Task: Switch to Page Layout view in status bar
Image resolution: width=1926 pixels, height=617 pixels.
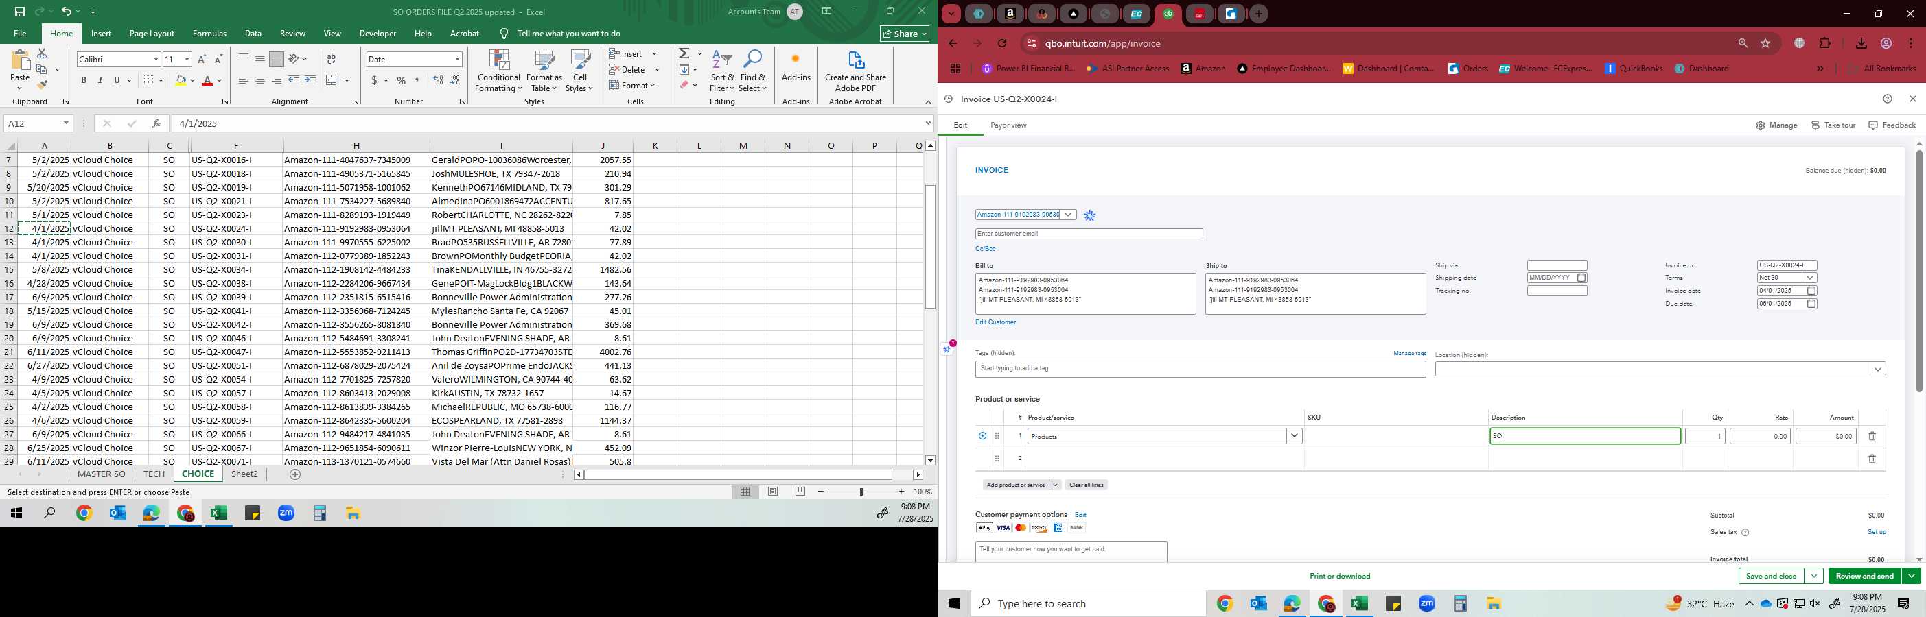Action: [x=772, y=492]
